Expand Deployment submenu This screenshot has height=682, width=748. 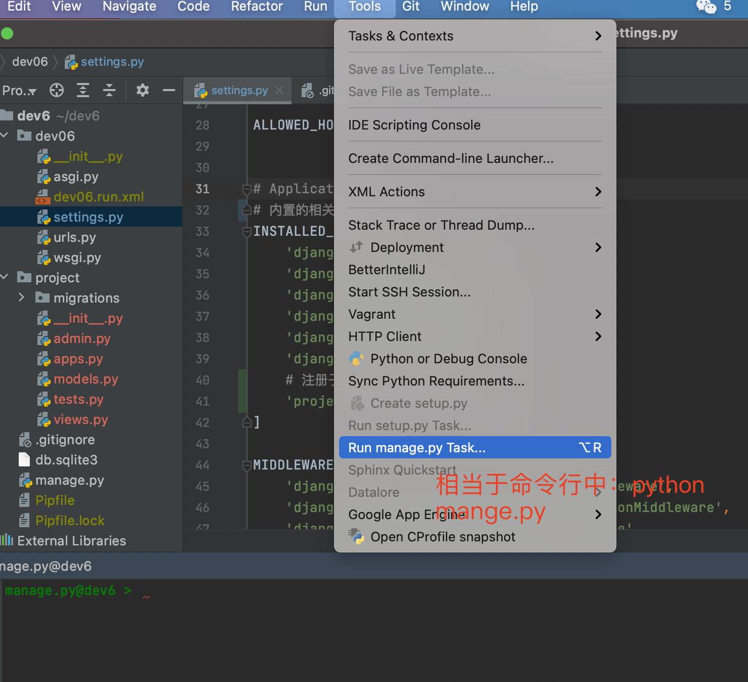pyautogui.click(x=598, y=247)
